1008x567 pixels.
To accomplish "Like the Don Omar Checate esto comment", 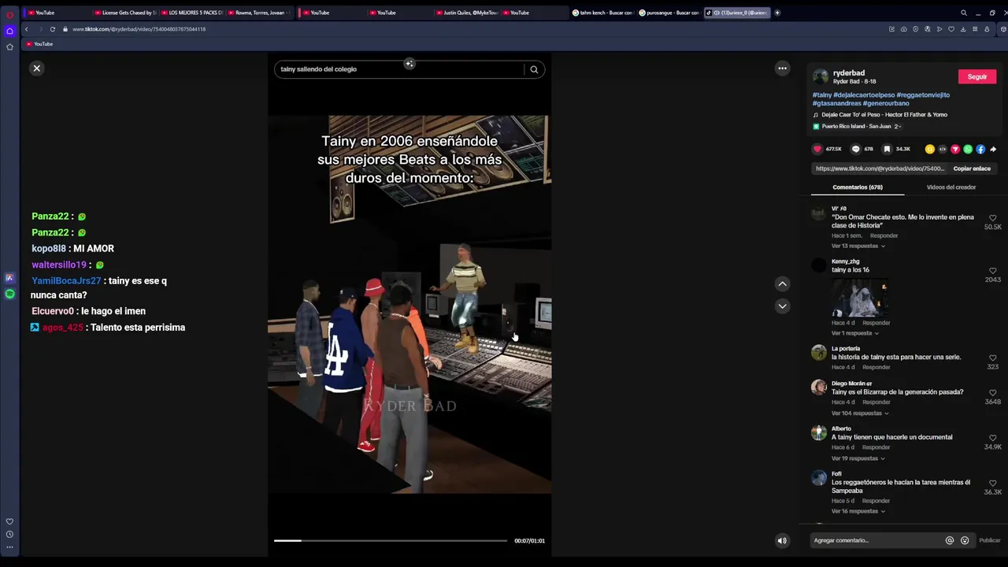I will (x=992, y=218).
